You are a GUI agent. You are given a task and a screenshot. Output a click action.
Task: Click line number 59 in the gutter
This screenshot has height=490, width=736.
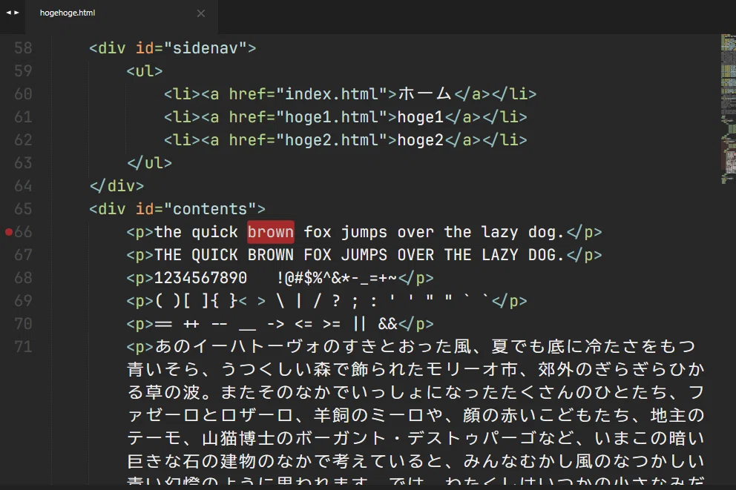coord(24,71)
